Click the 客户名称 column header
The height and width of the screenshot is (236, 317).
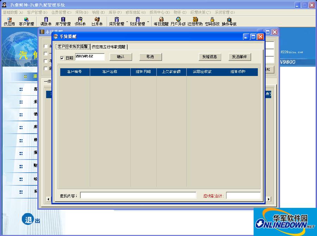click(x=110, y=72)
